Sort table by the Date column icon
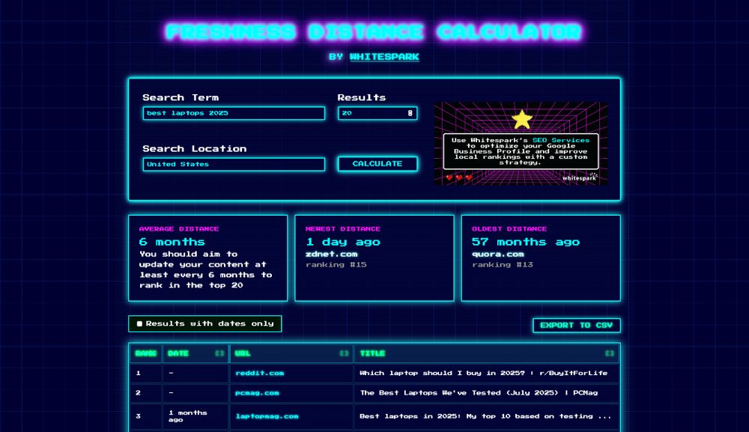Screen dimensions: 749x432 click(x=219, y=353)
